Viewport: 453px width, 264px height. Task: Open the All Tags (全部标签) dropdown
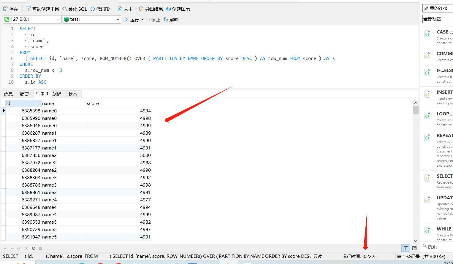click(438, 19)
